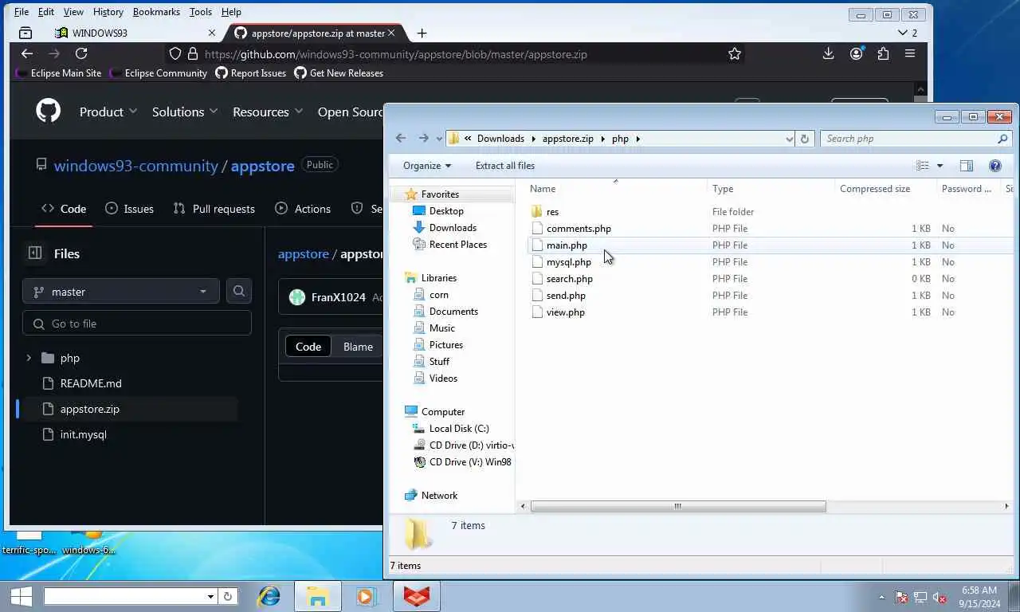This screenshot has width=1020, height=612.
Task: Switch to the WINDOWS93 tab
Action: [135, 33]
